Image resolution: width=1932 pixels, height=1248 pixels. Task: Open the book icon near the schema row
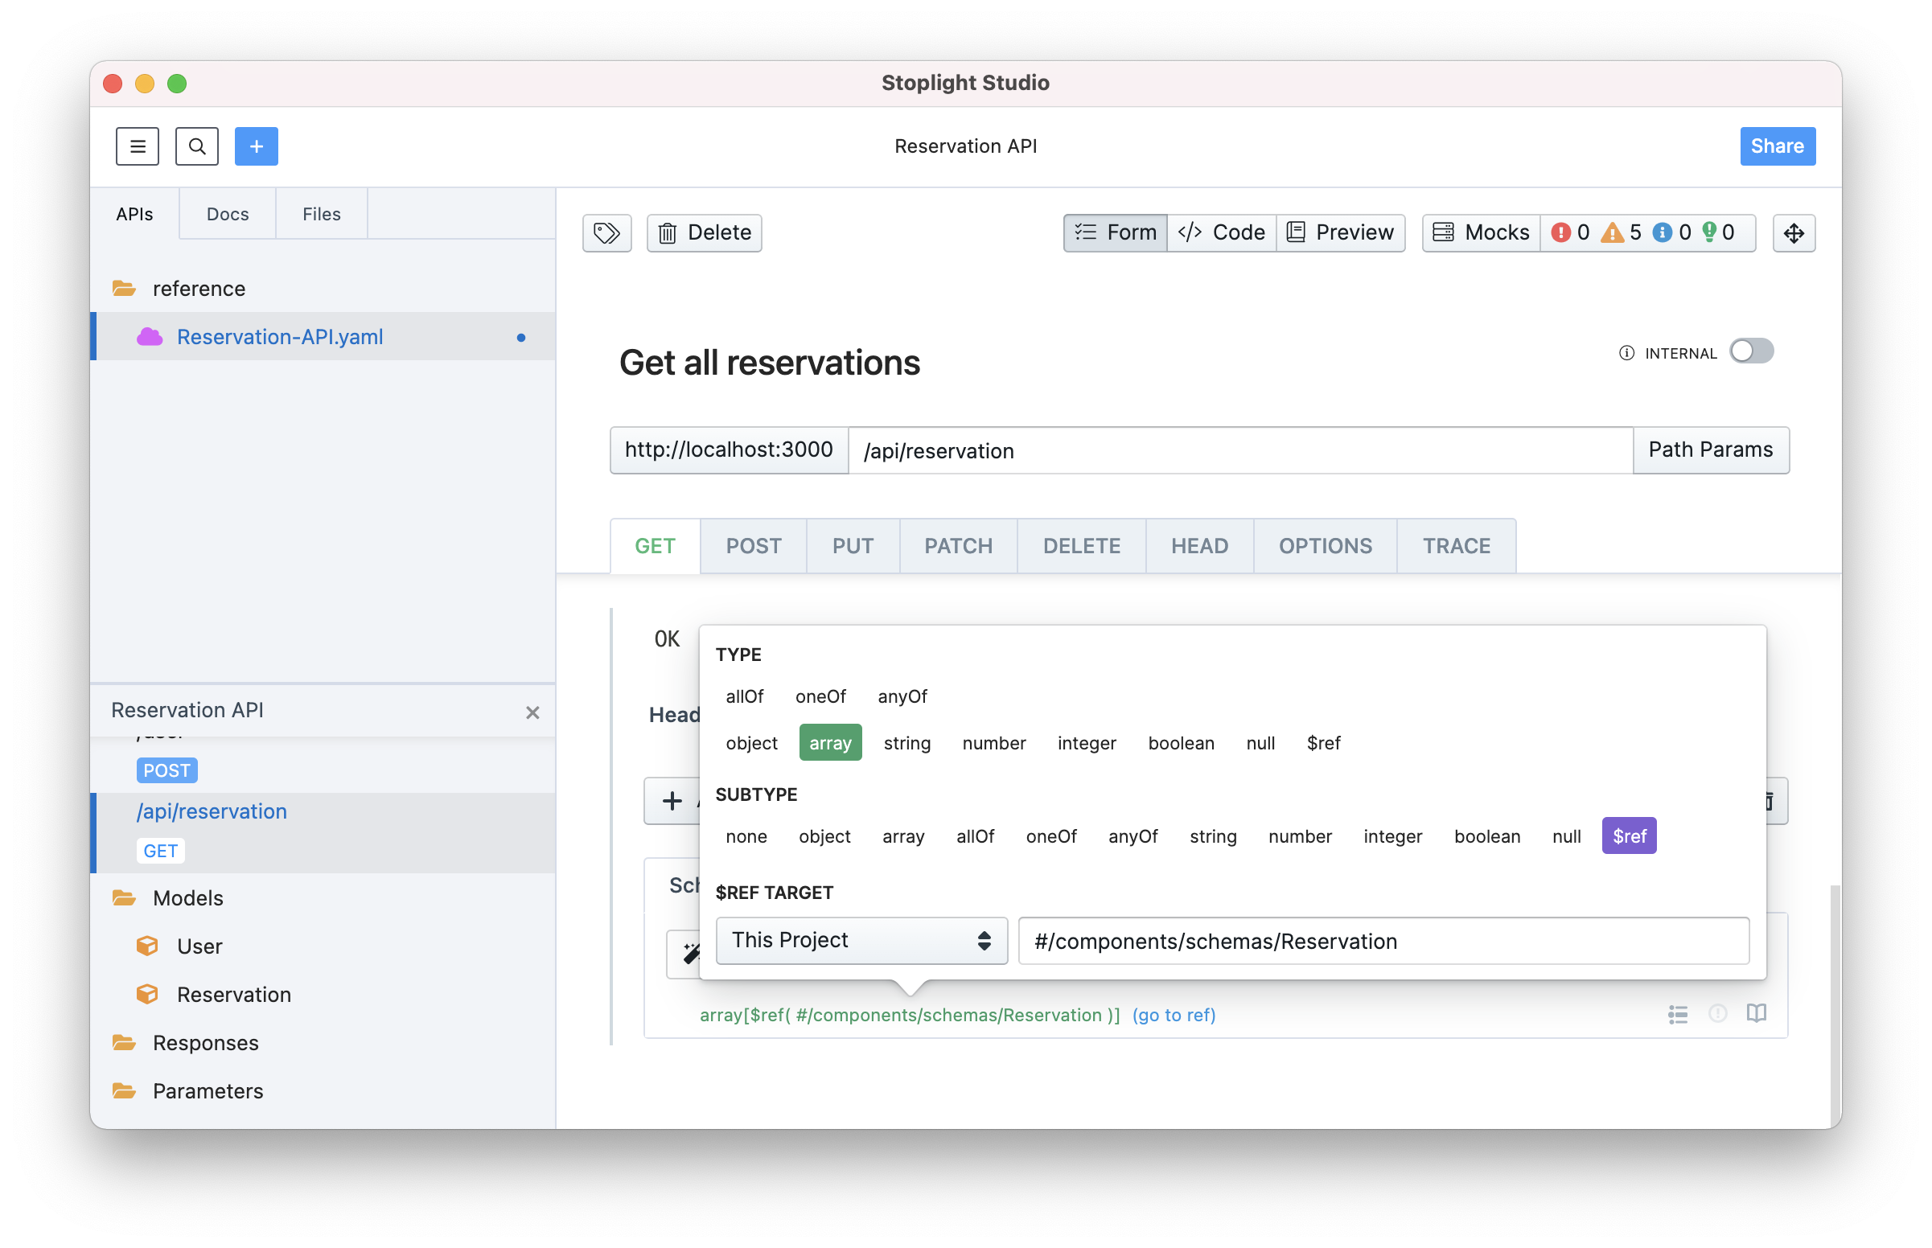coord(1756,1014)
